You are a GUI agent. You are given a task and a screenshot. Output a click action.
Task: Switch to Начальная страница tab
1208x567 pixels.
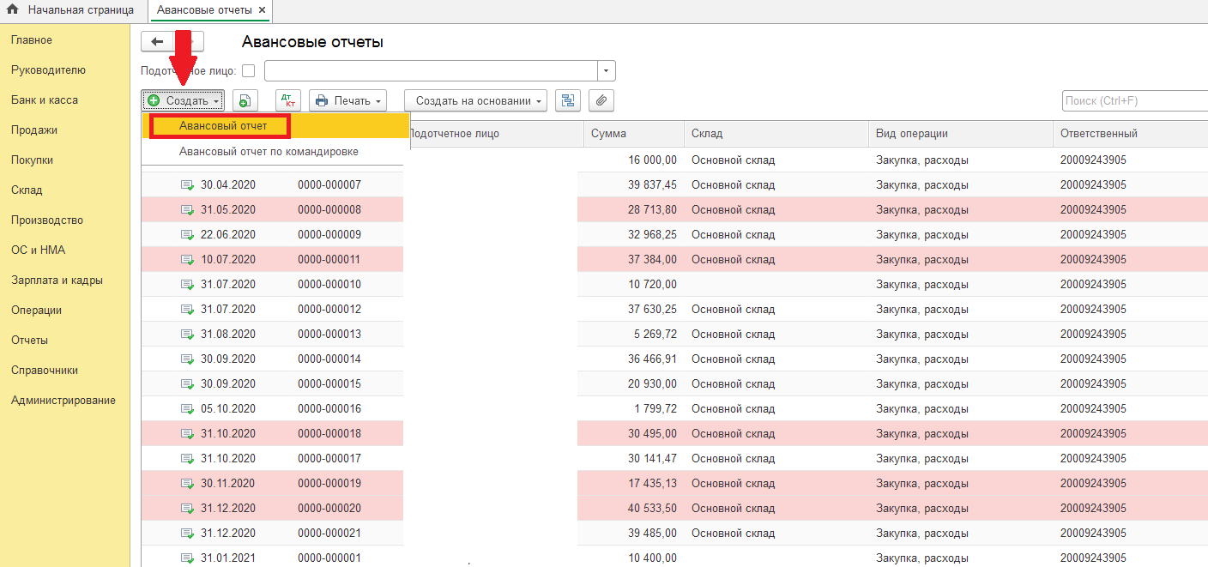[x=80, y=10]
